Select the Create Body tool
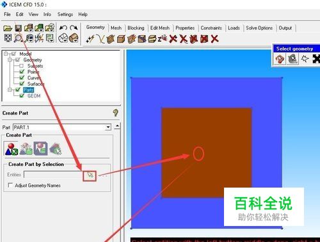The height and width of the screenshot is (242, 320). point(121,39)
